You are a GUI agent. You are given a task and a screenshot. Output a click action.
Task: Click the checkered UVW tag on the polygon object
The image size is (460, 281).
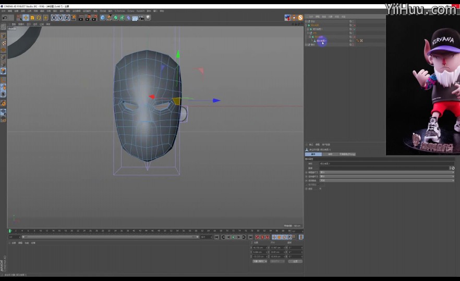pyautogui.click(x=361, y=41)
